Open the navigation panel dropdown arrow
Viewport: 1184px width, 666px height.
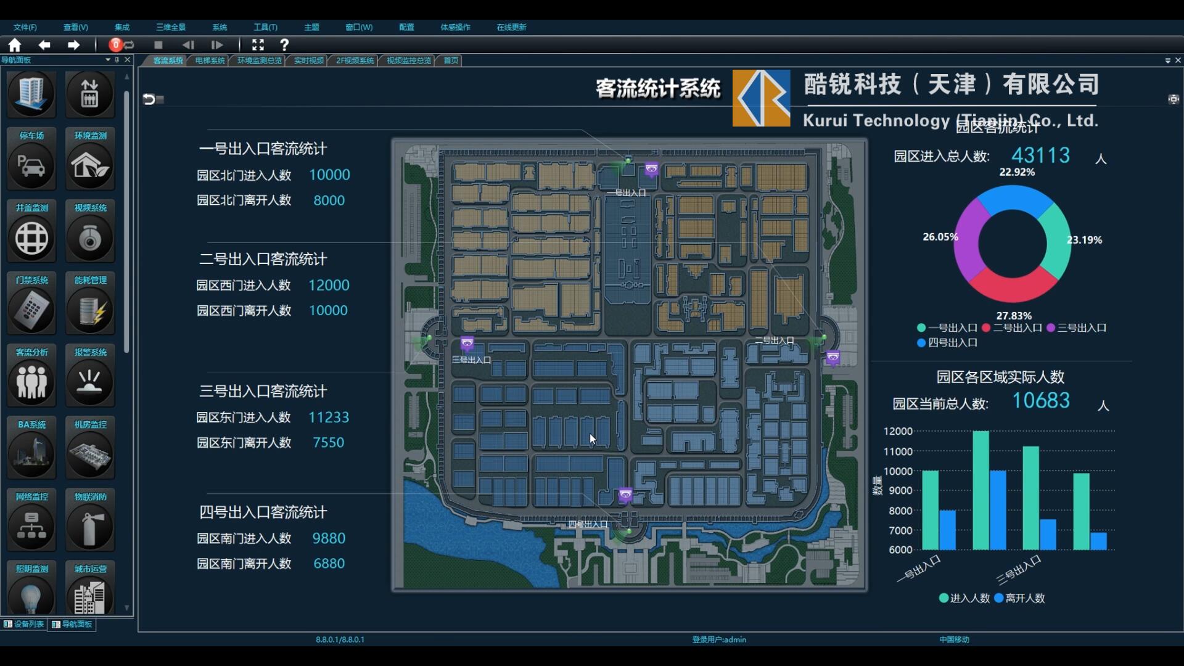pyautogui.click(x=108, y=60)
